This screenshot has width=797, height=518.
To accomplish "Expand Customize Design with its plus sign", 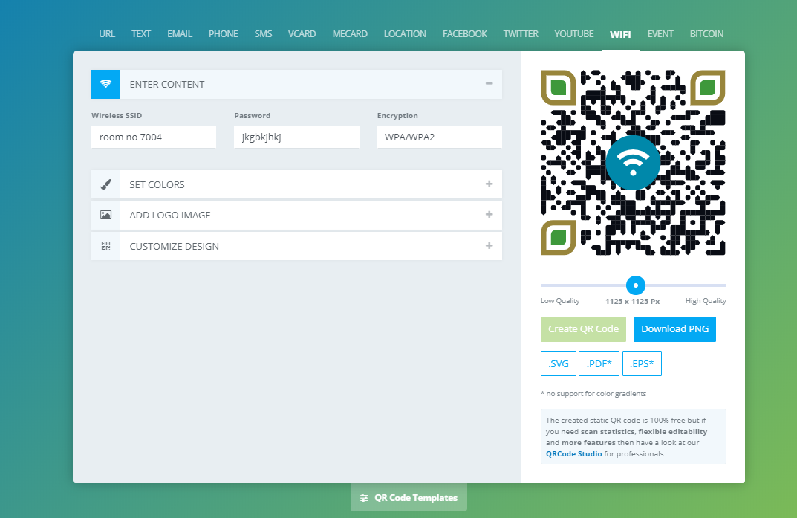I will (x=489, y=245).
